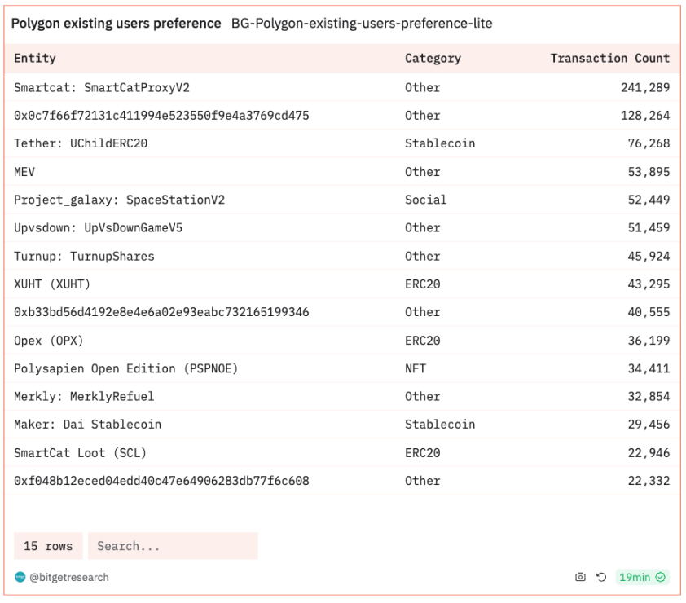Image resolution: width=686 pixels, height=603 pixels.
Task: Click the camera screenshot icon
Action: click(x=581, y=578)
